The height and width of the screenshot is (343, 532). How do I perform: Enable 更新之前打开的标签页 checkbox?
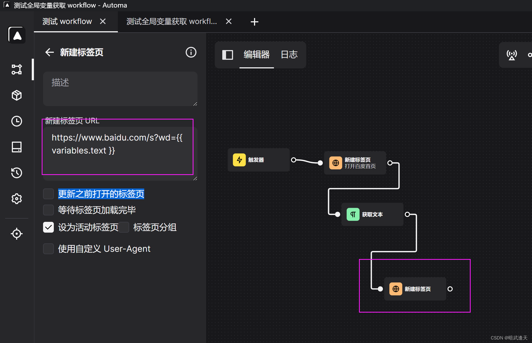48,194
